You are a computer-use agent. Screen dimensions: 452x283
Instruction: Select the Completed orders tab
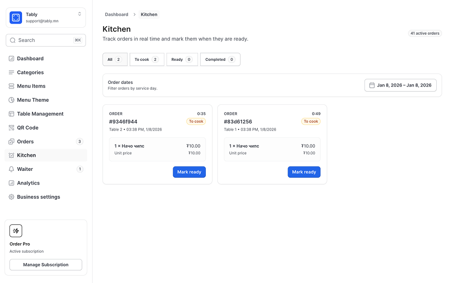click(220, 60)
